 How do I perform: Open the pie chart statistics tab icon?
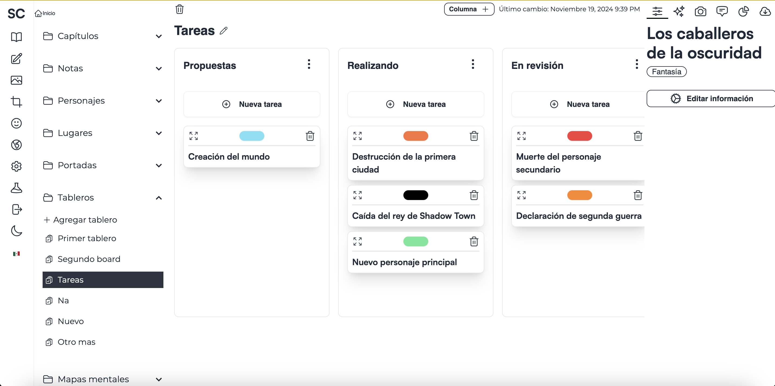pyautogui.click(x=743, y=11)
